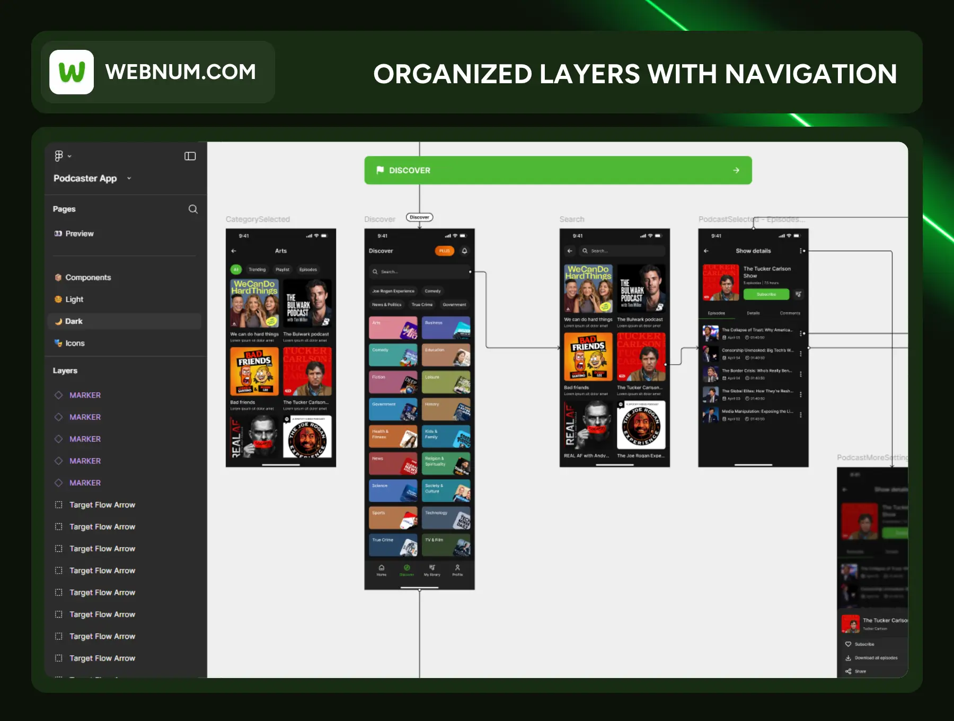Click the back arrow in the Arts screen
This screenshot has height=721, width=954.
pos(234,251)
